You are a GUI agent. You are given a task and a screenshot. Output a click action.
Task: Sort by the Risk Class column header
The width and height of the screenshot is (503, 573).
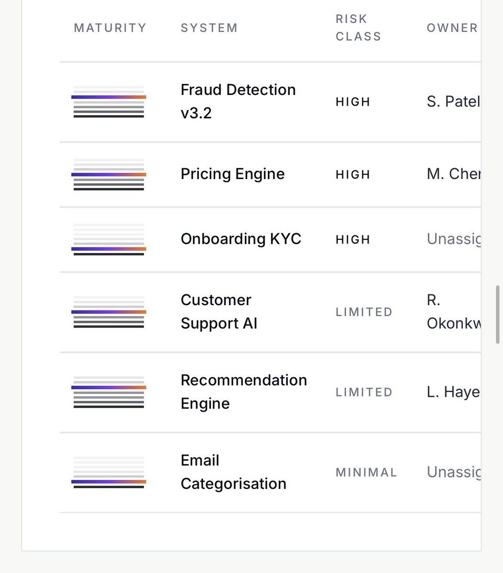coord(358,28)
